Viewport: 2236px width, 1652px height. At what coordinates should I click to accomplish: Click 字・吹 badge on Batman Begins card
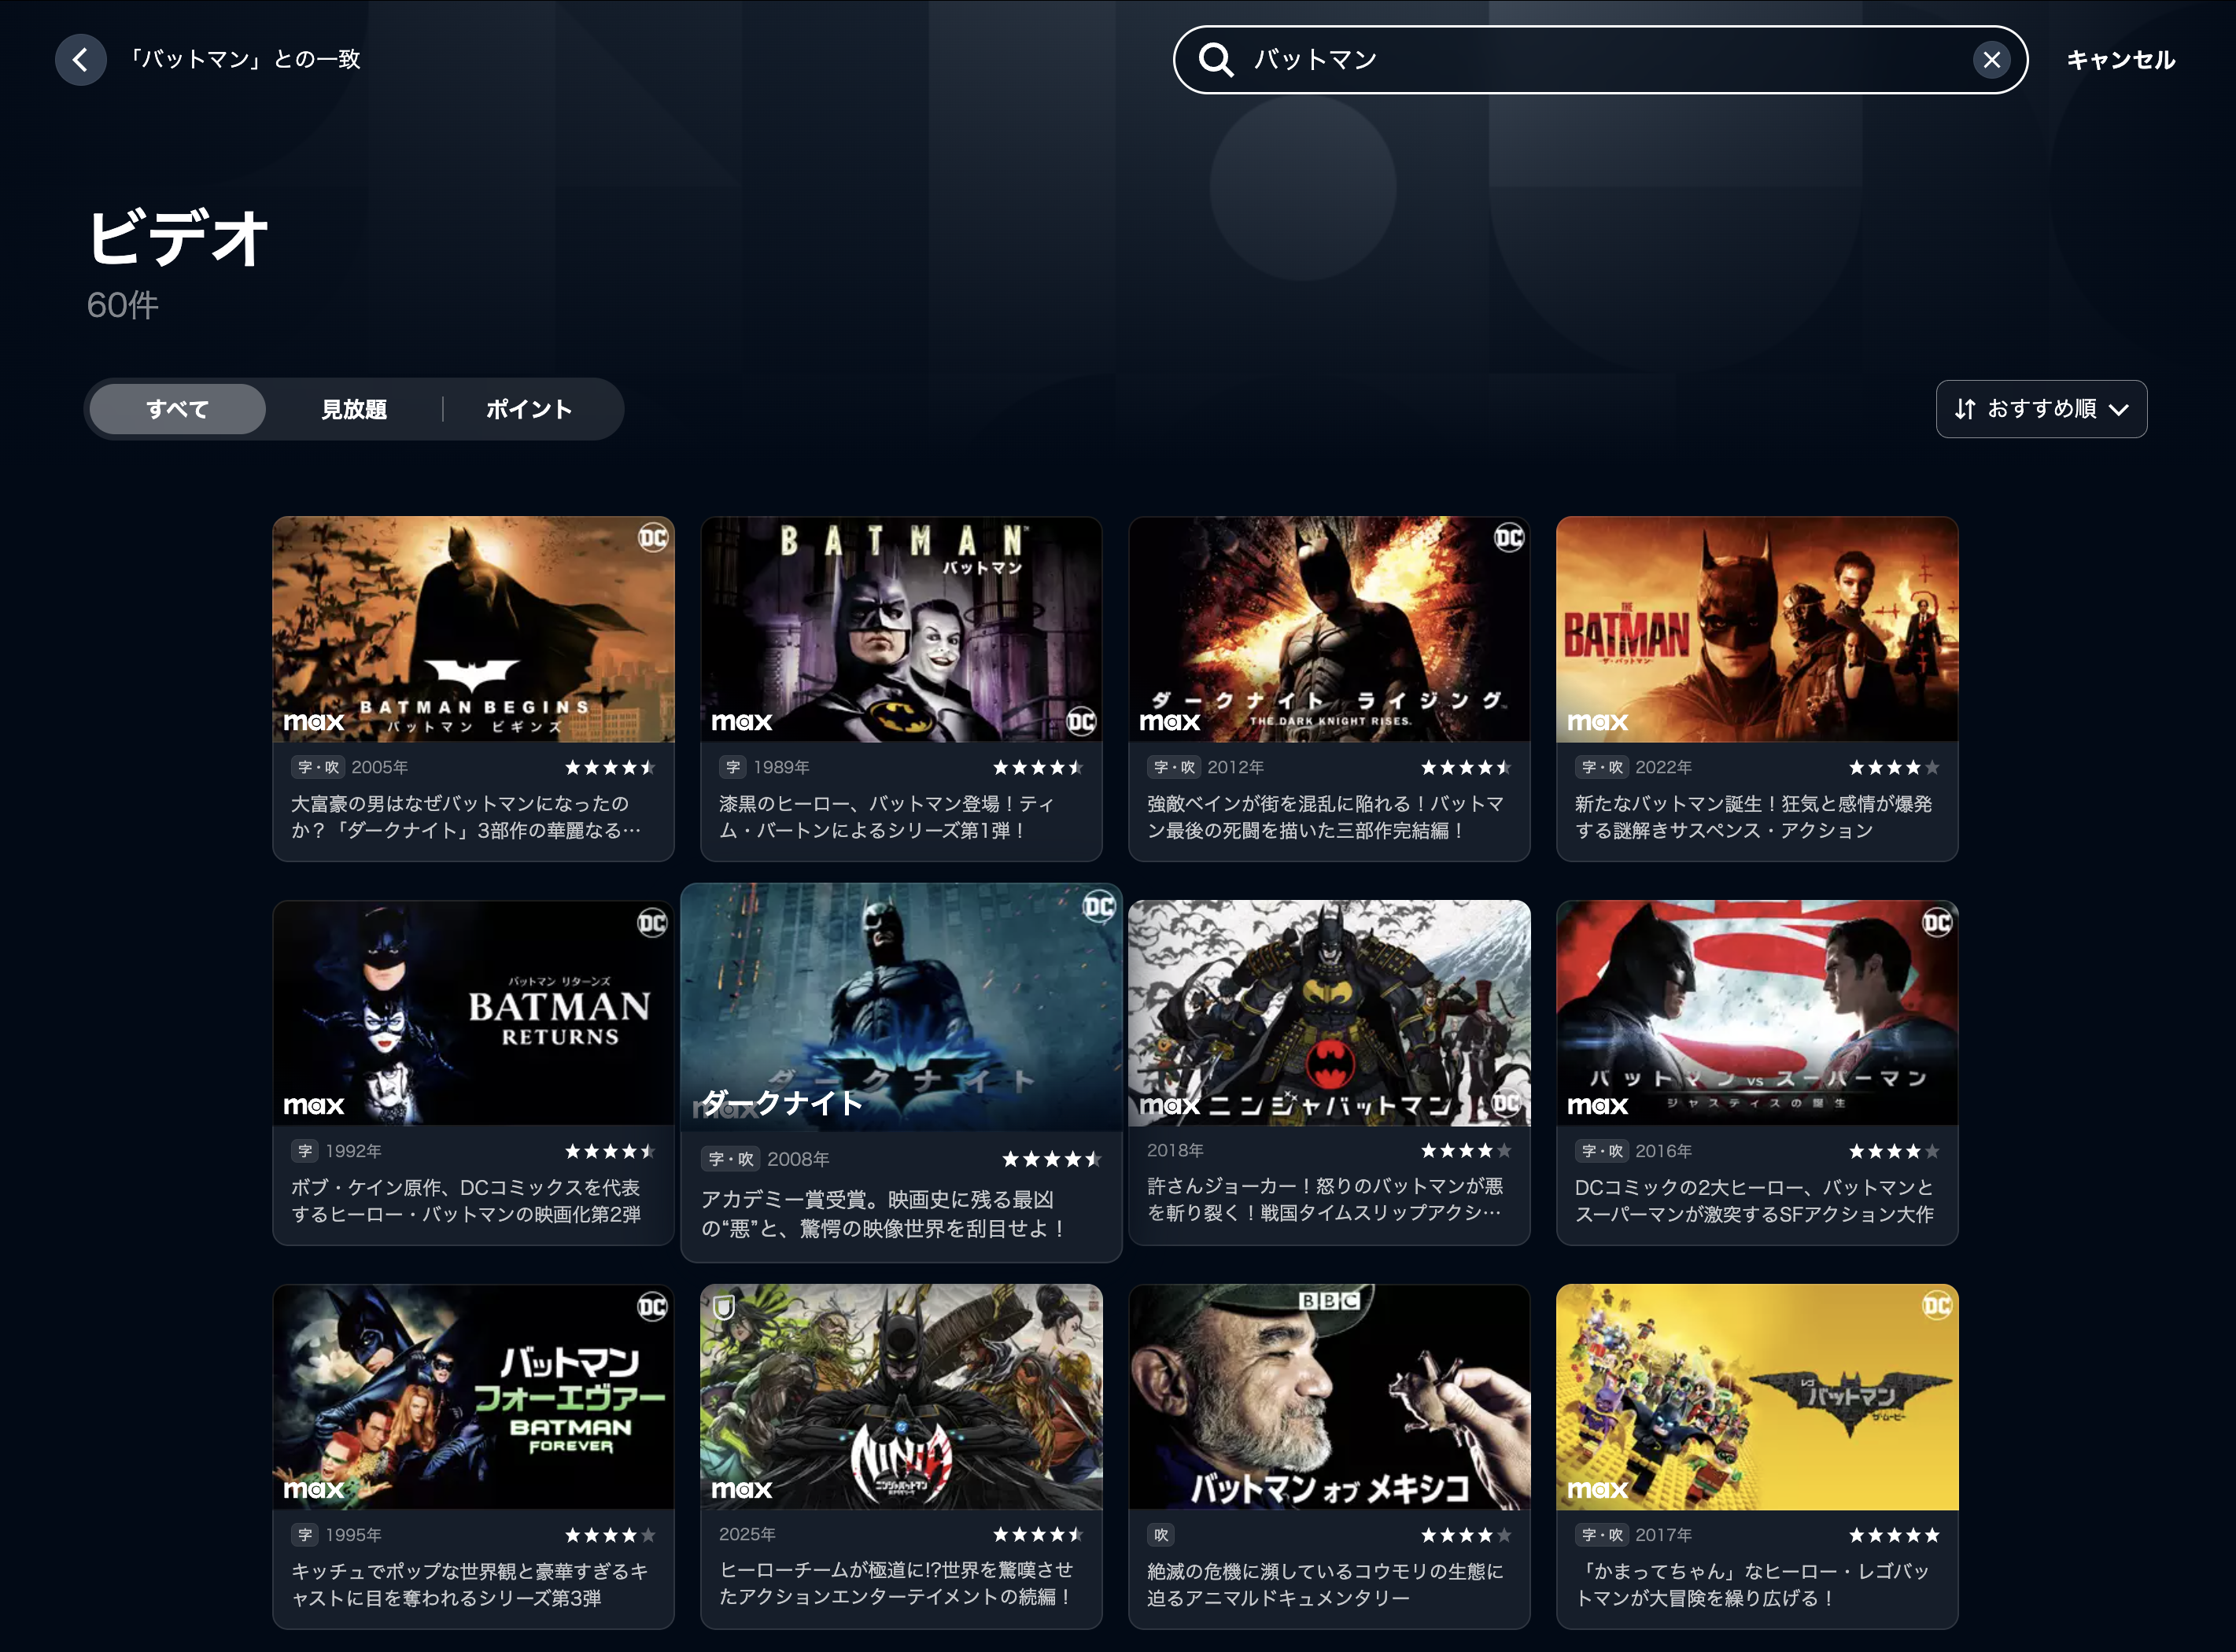point(318,767)
